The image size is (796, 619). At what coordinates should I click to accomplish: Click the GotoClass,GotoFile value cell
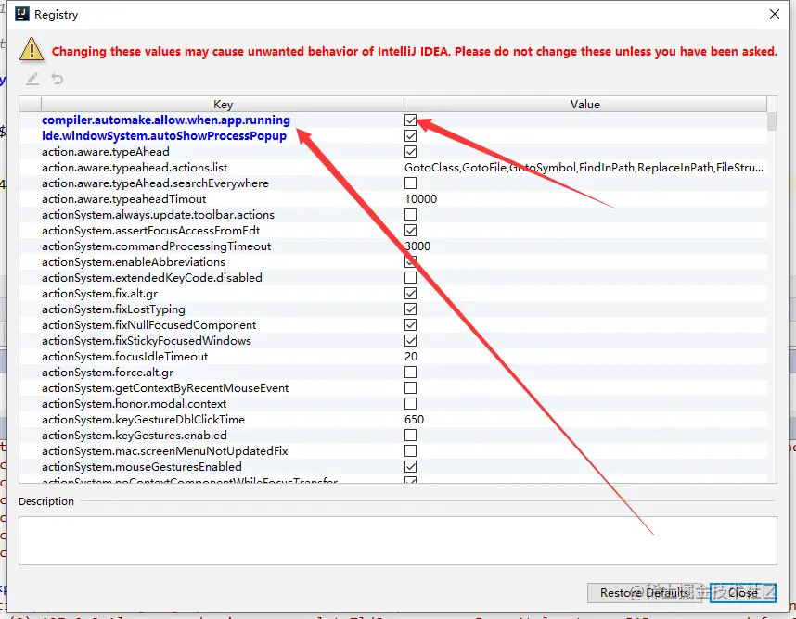coord(584,168)
